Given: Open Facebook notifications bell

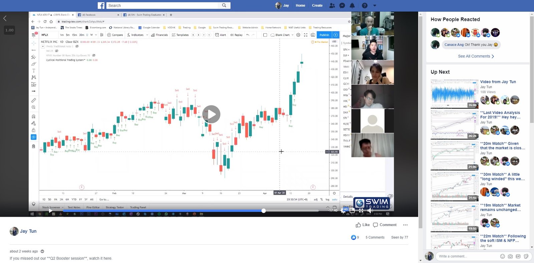Looking at the screenshot, I should (352, 6).
